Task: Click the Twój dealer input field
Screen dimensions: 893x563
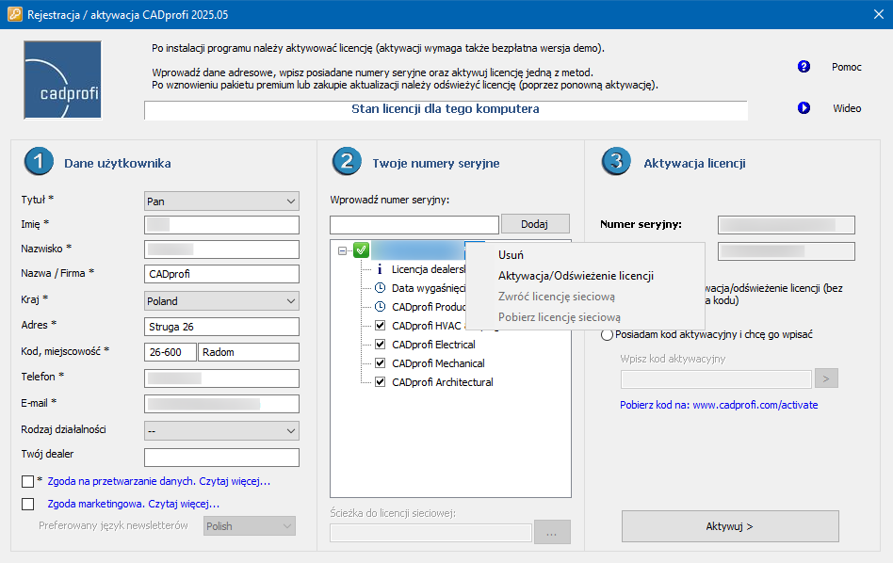Action: click(x=221, y=458)
